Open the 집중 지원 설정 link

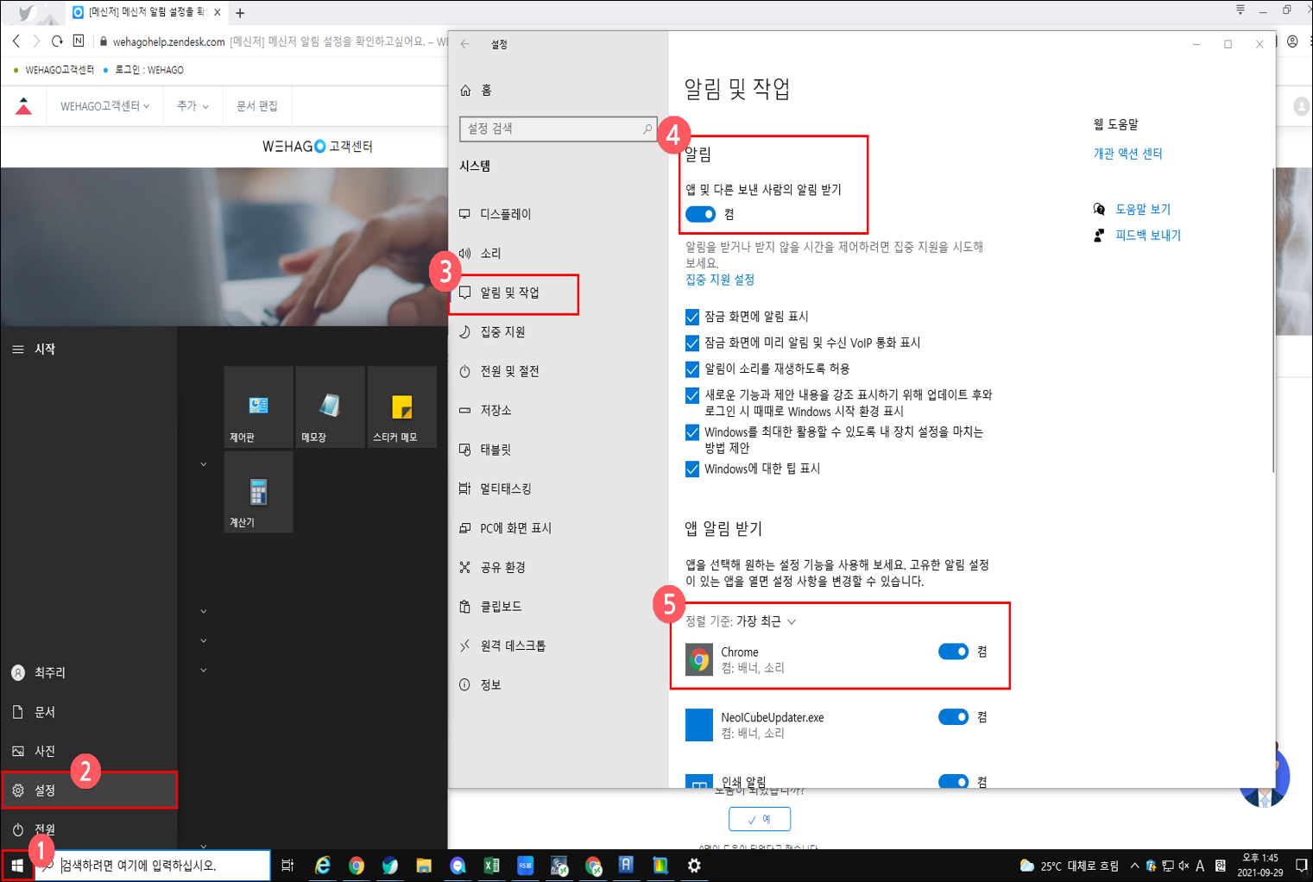[x=720, y=280]
